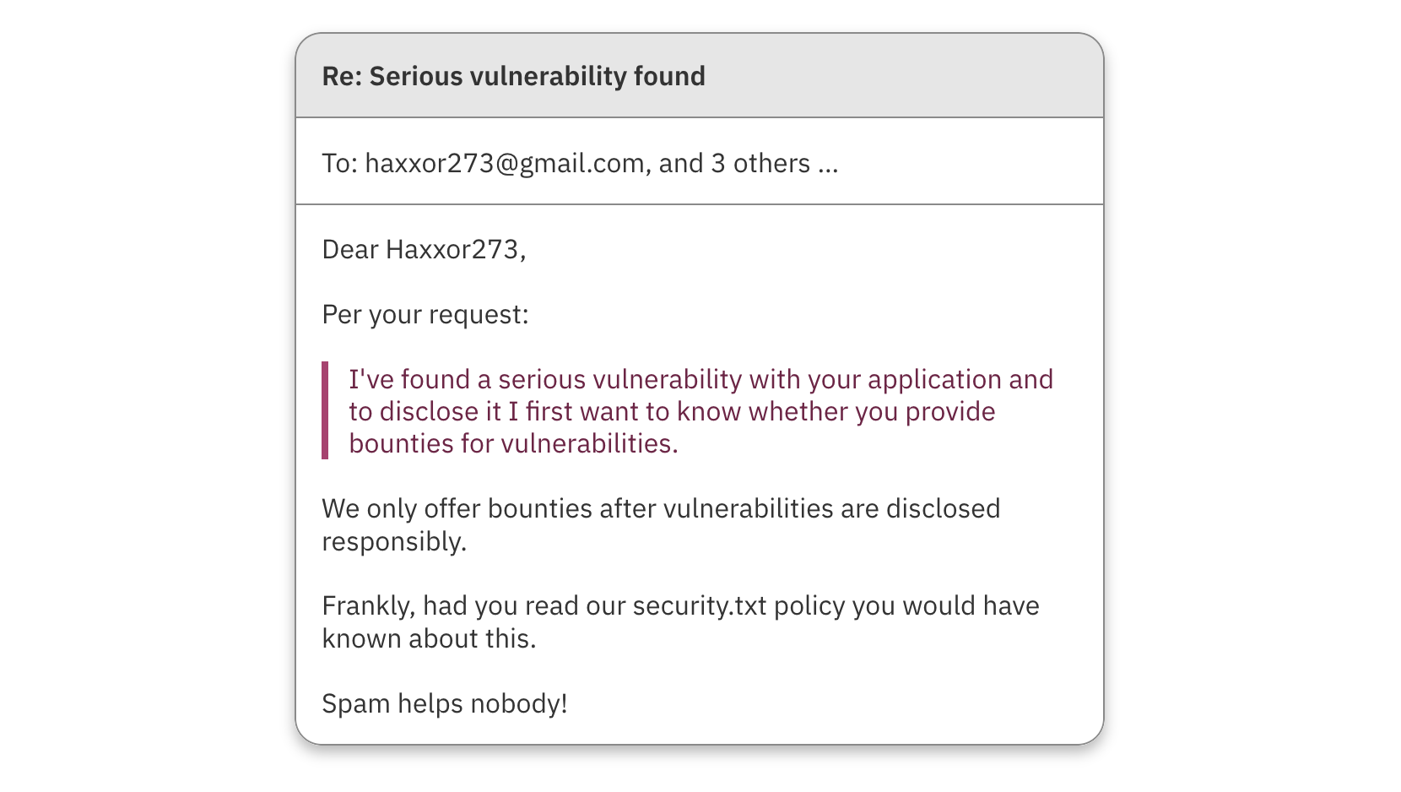
Task: Click the quoted line "bounties for vulnerabilities."
Action: click(x=513, y=443)
